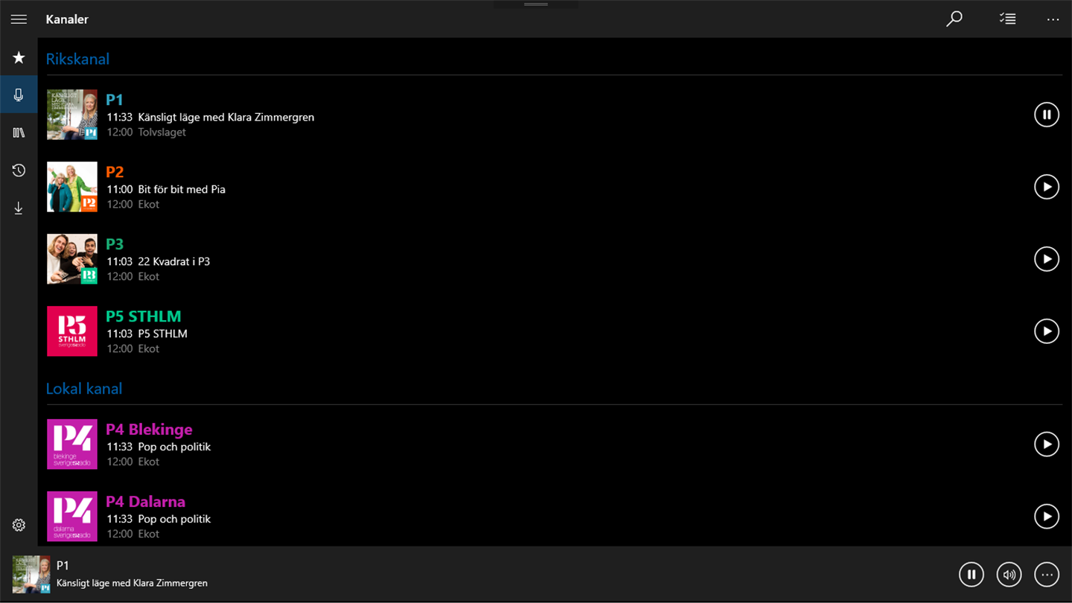Viewport: 1072px width, 603px height.
Task: Open the P3 channel title
Action: tap(115, 244)
